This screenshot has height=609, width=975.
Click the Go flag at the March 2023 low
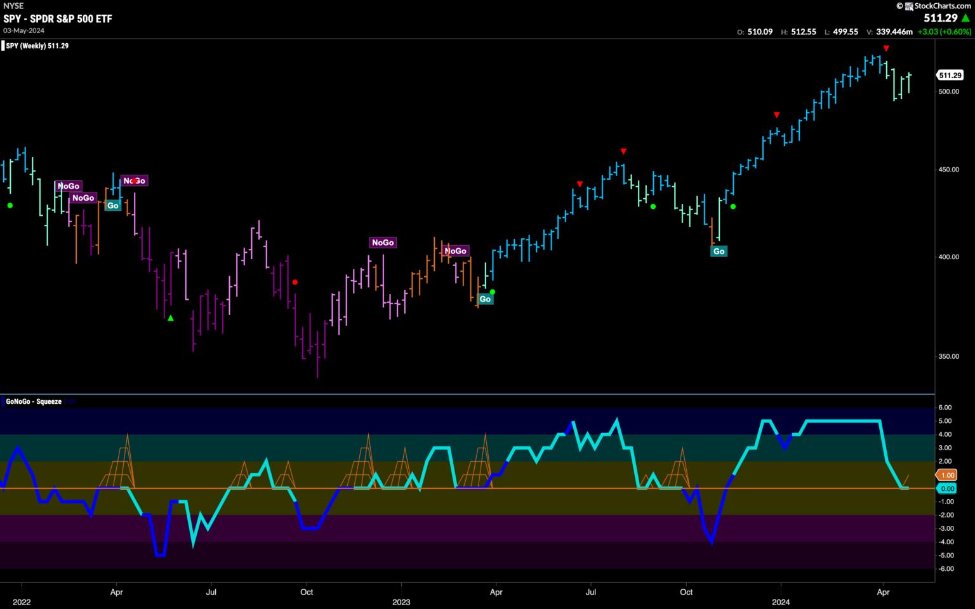tap(485, 299)
